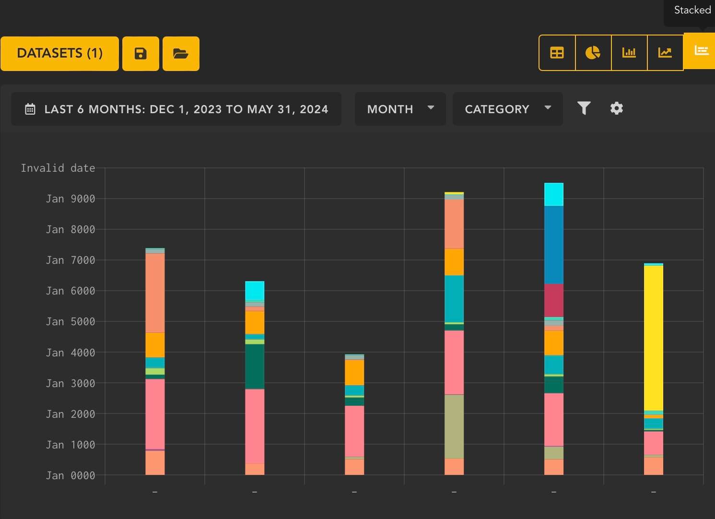
Task: Open the Datasets (1) panel
Action: click(59, 53)
